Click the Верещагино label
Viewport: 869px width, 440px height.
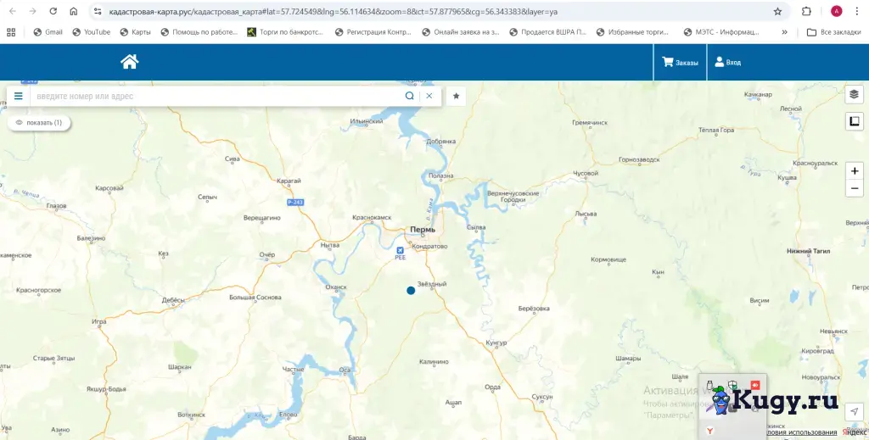click(x=262, y=218)
